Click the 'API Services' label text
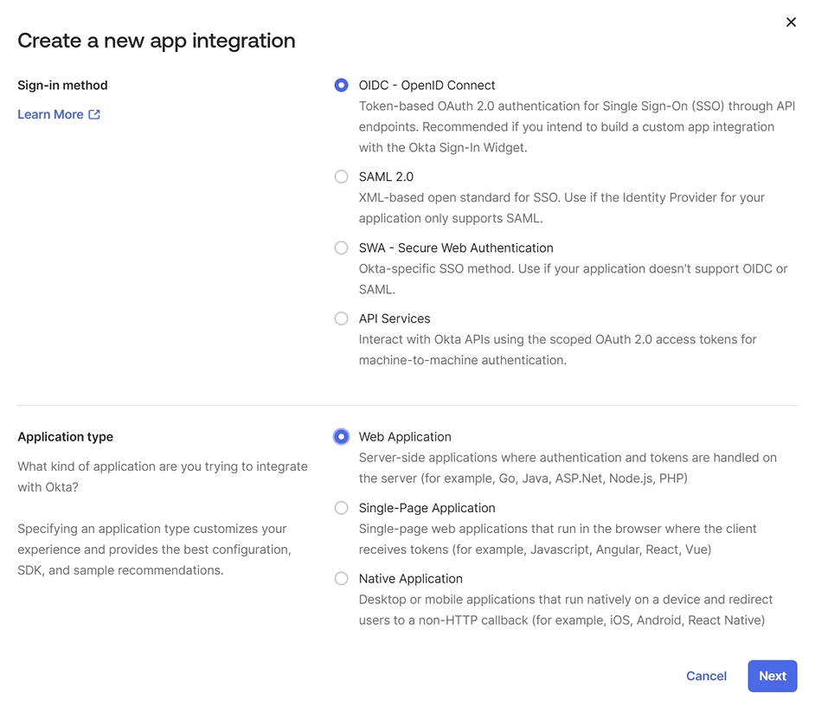 395,318
